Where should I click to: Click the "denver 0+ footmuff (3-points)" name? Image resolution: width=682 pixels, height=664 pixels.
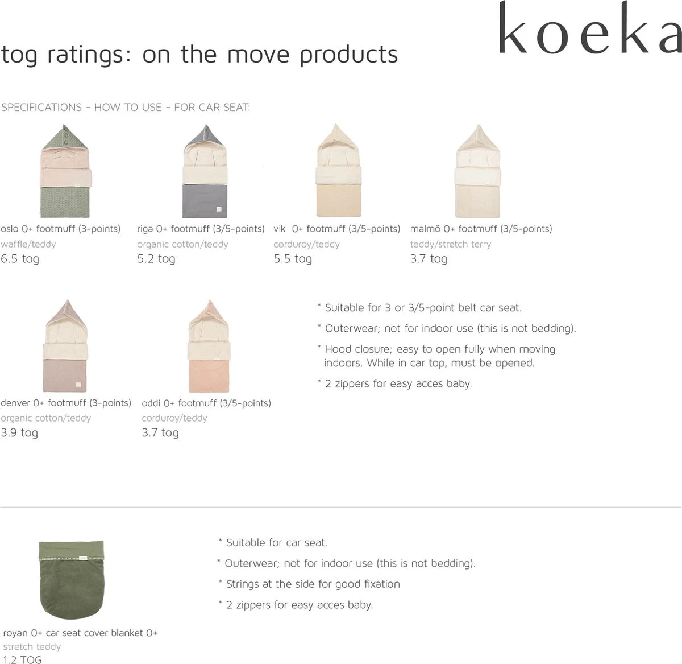coord(66,403)
